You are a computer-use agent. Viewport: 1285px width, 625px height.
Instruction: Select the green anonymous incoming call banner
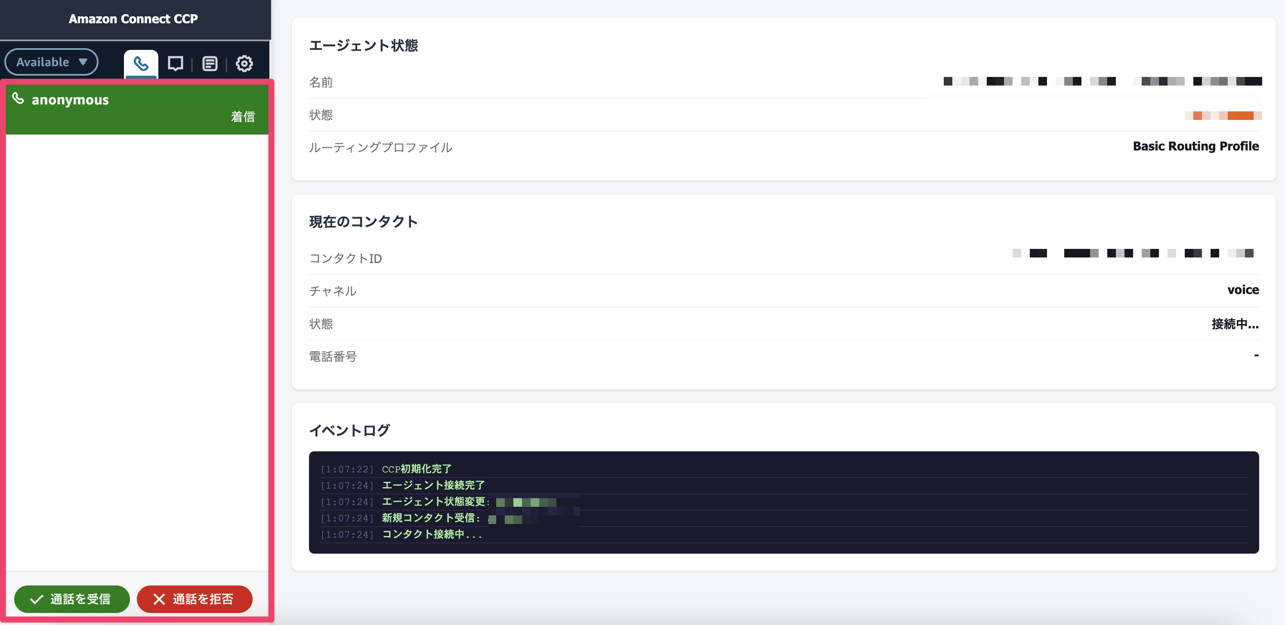click(137, 109)
